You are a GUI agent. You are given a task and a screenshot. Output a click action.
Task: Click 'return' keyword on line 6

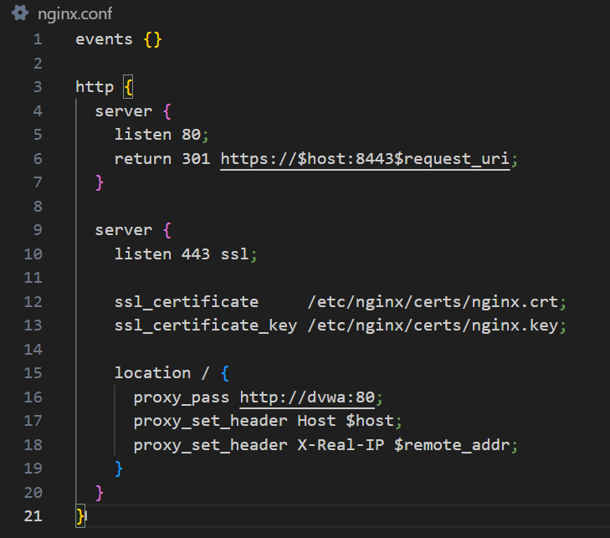[143, 159]
